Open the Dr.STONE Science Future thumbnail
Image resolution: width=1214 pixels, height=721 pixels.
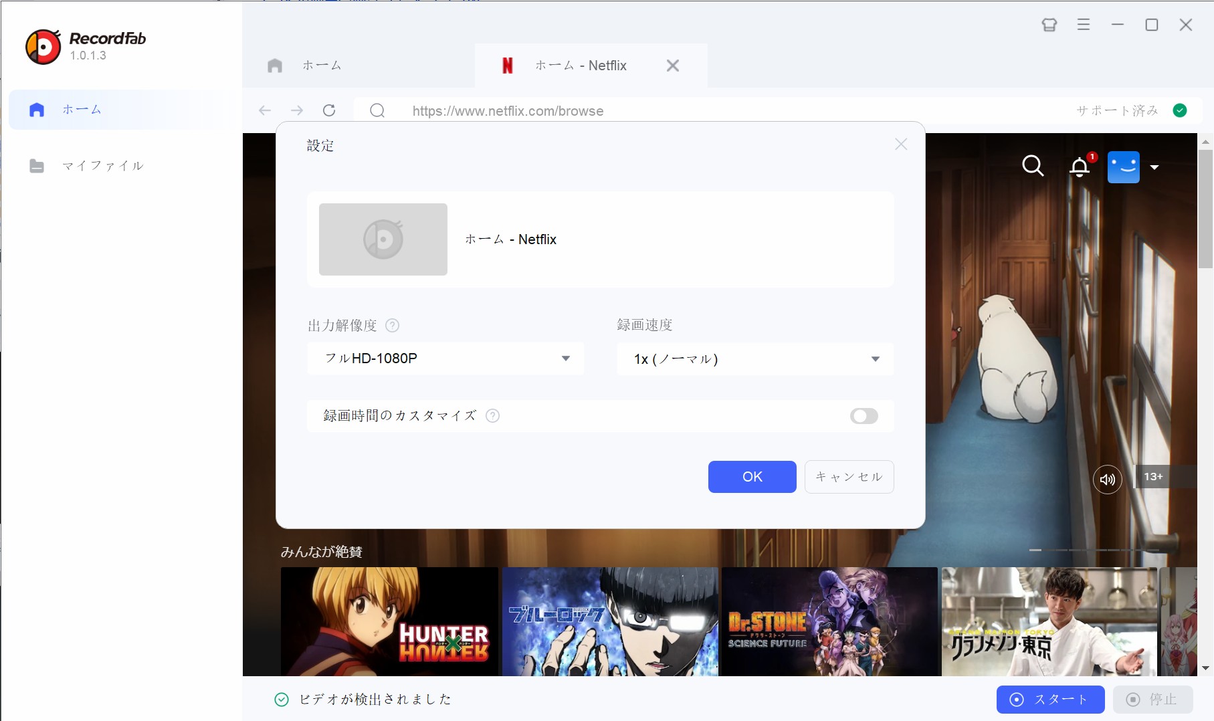[830, 622]
